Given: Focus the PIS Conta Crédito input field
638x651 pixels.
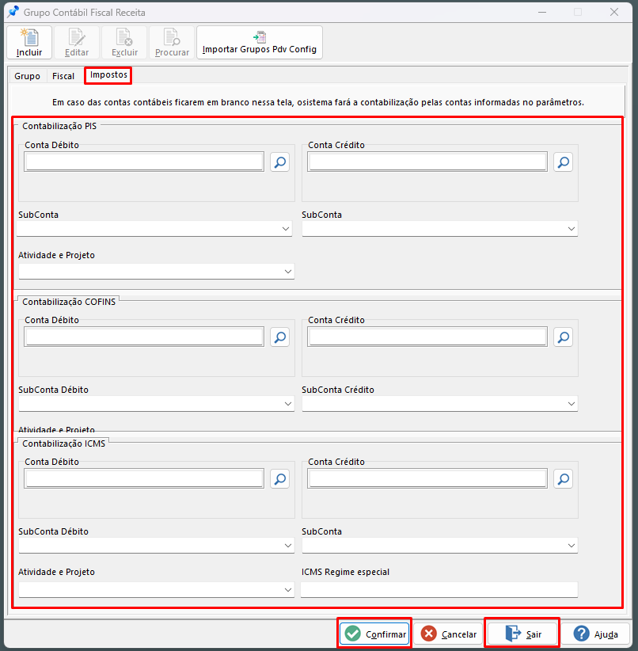Looking at the screenshot, I should coord(427,162).
